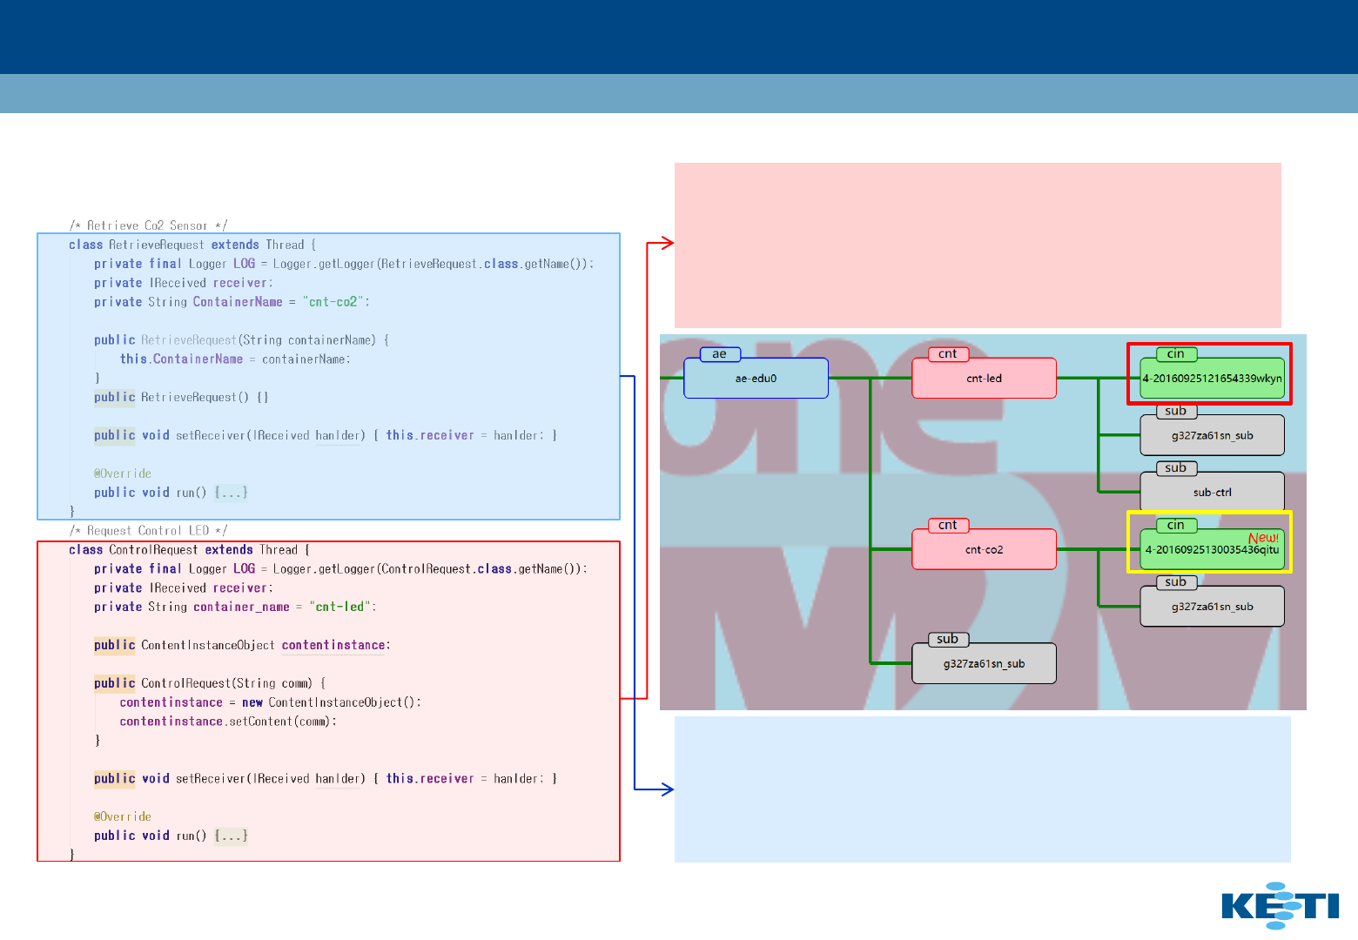Click the "cnt-co2" string literal in code
Image resolution: width=1358 pixels, height=940 pixels.
[333, 302]
